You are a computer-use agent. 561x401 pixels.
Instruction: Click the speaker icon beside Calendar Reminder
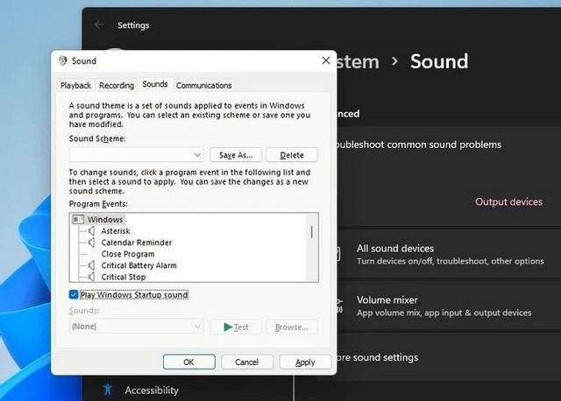[x=91, y=243]
